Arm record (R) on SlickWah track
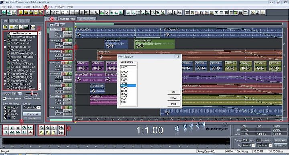 pyautogui.click(x=63, y=107)
